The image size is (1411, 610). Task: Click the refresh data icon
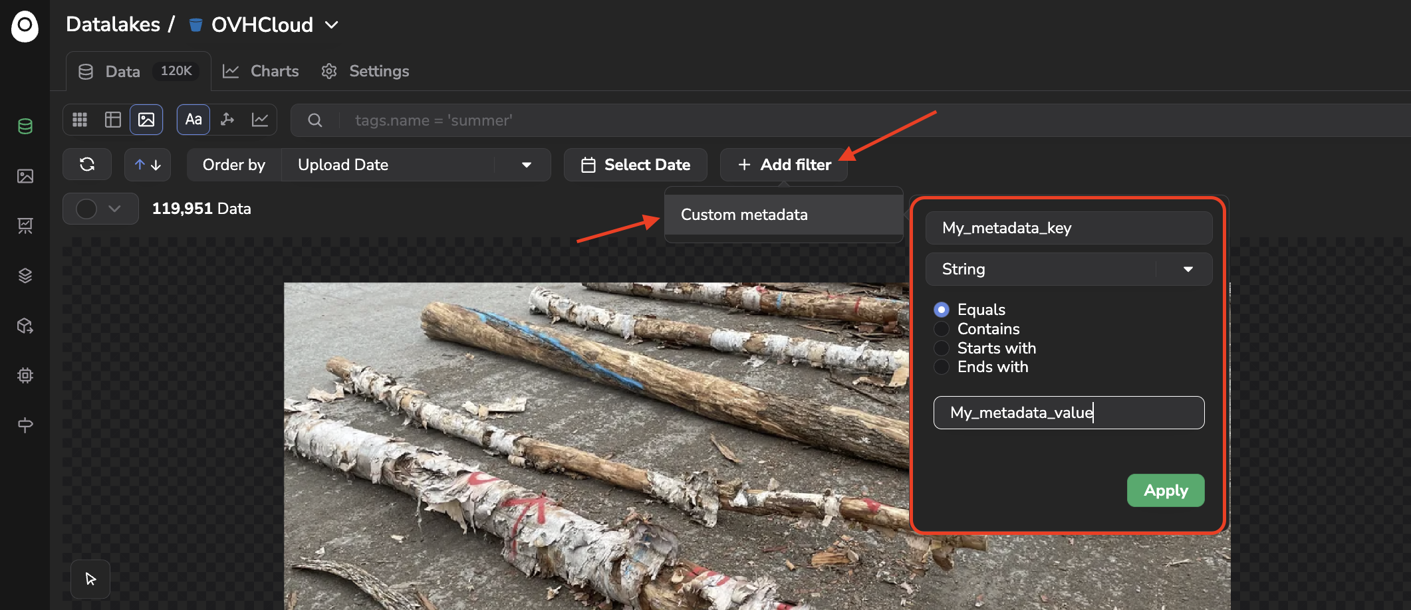[87, 164]
